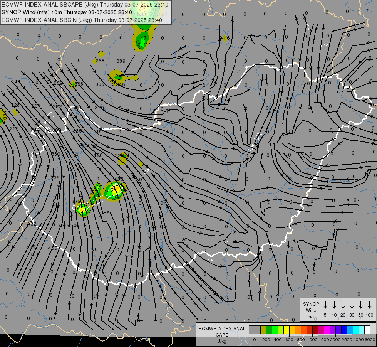Click the 100 label in the wind legend
The image size is (377, 347).
(370, 315)
